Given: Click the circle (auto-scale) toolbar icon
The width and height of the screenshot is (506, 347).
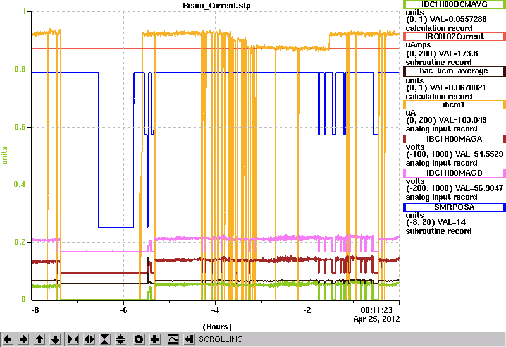Looking at the screenshot, I should [x=139, y=339].
